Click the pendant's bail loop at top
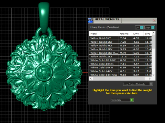 tap(44, 18)
